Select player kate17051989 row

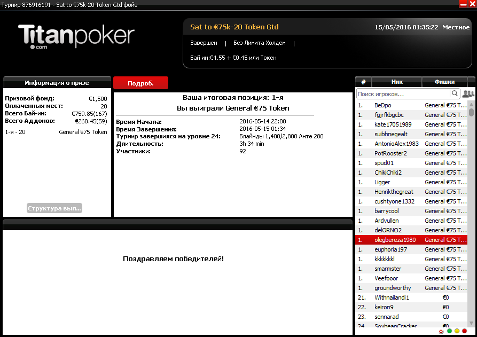pos(411,124)
